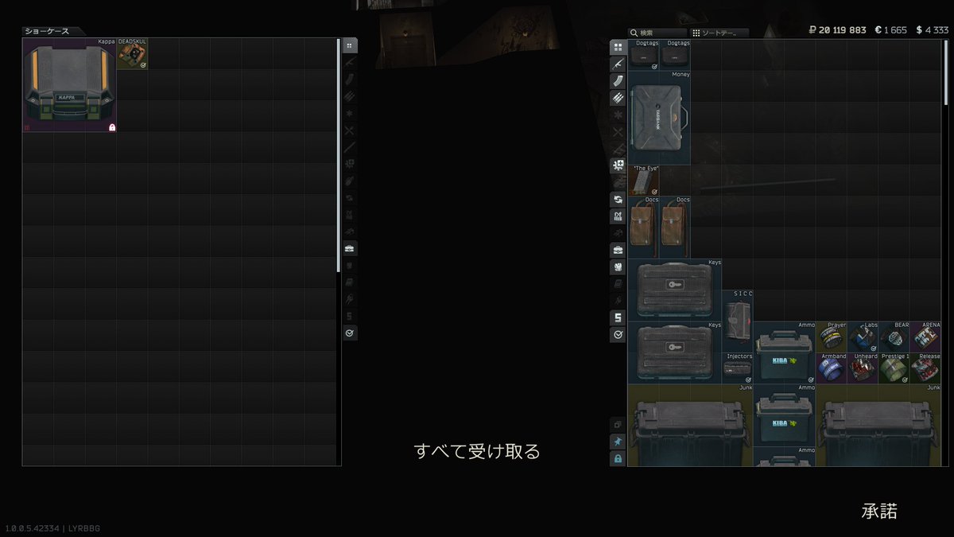Click the overlapping-windows icon above the pin
Image resolution: width=954 pixels, height=537 pixels.
pos(618,425)
